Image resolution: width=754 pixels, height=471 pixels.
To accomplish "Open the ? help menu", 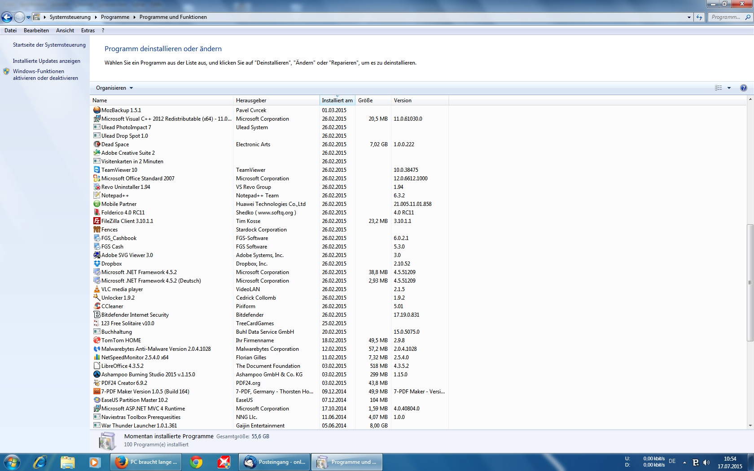I will pos(103,31).
